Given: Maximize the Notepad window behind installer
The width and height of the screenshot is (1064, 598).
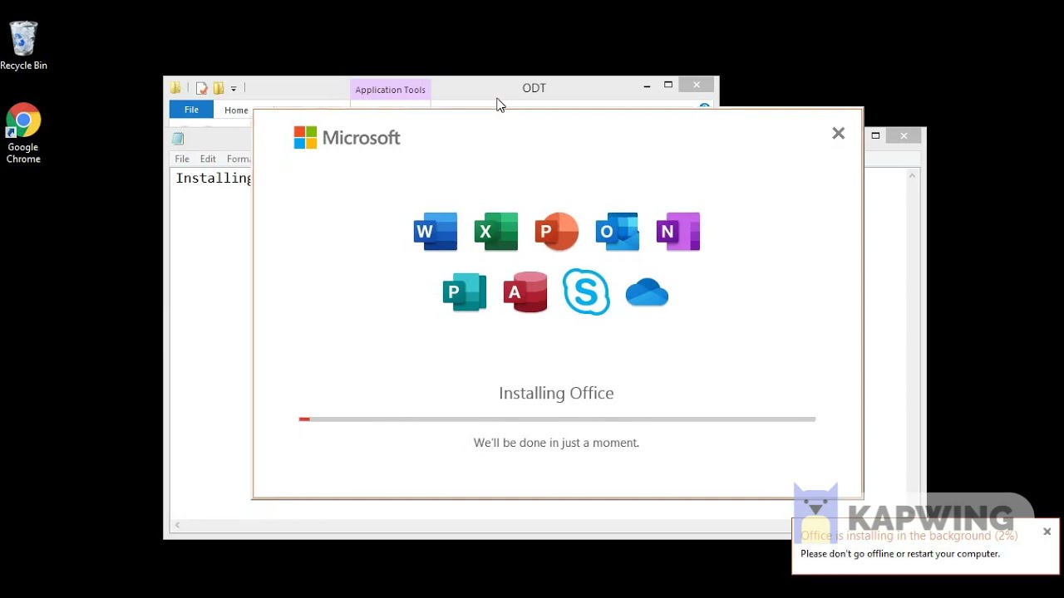Looking at the screenshot, I should pyautogui.click(x=875, y=135).
